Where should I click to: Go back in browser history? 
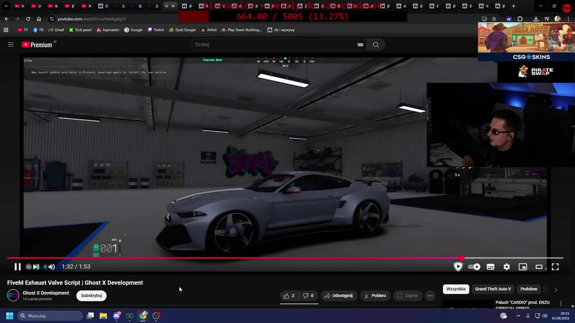(6, 19)
